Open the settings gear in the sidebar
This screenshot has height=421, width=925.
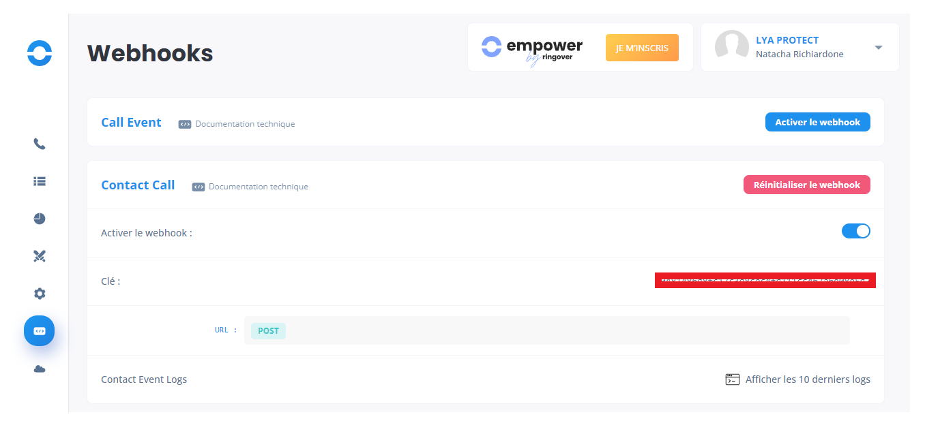(40, 294)
